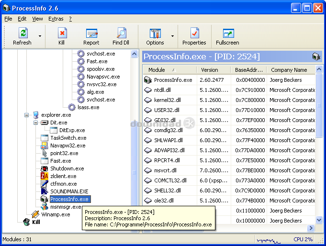Open the View menu
The width and height of the screenshot is (326, 246).
pos(37,19)
